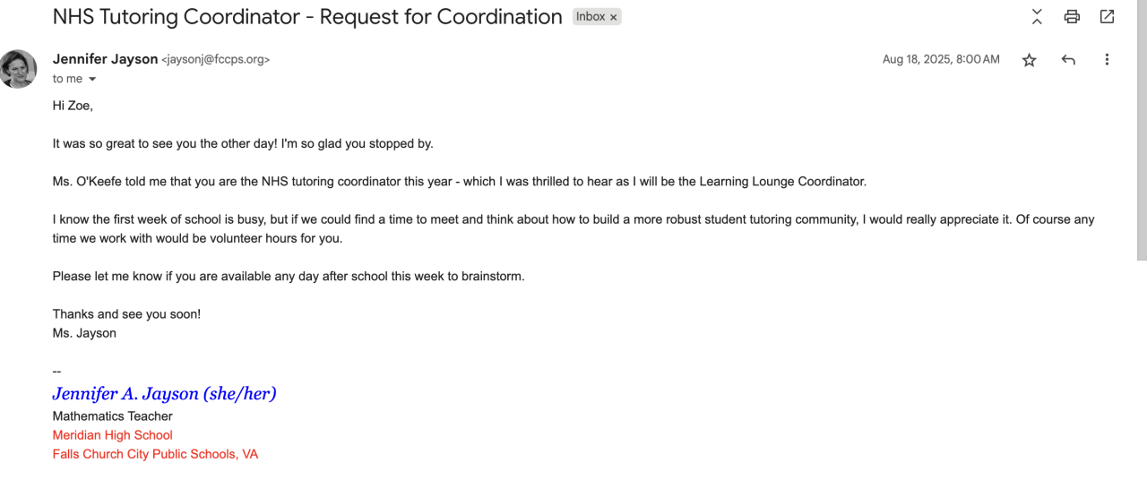
Task: Click Falls Church City Public Schools, VA
Action: click(155, 454)
